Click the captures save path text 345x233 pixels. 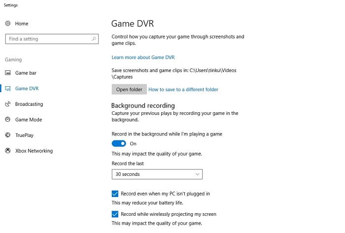click(174, 73)
